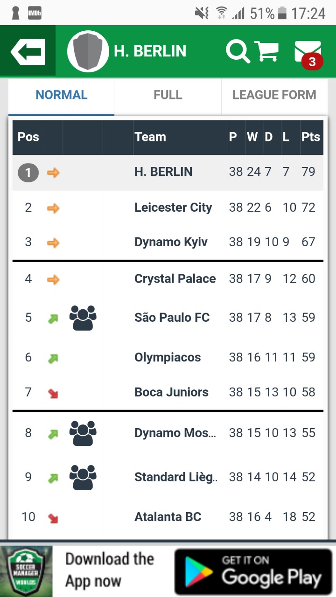Tap the back arrow icon
The width and height of the screenshot is (336, 597).
[x=28, y=51]
